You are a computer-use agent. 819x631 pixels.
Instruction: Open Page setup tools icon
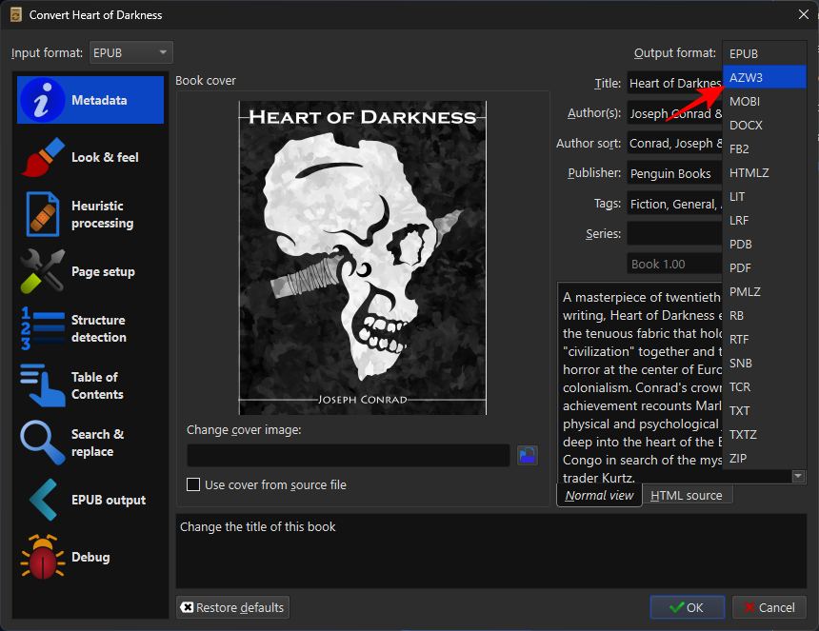point(43,271)
